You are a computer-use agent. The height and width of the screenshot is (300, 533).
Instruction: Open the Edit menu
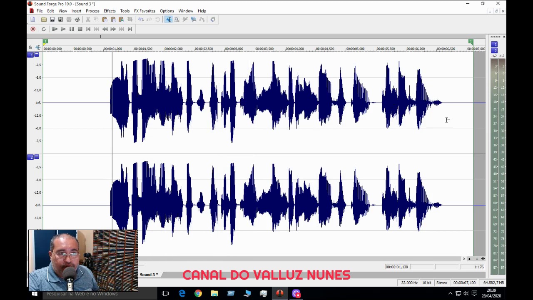coord(50,11)
